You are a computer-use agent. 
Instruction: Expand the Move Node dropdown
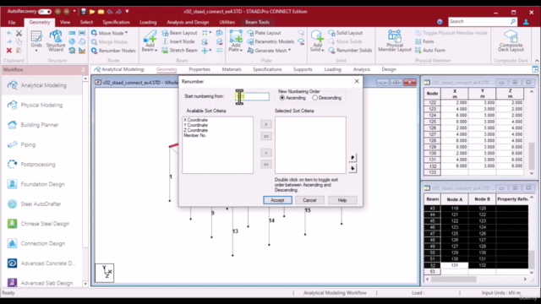pos(126,33)
